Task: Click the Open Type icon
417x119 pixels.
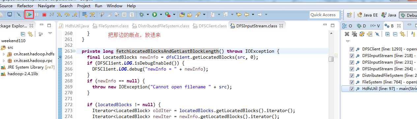Action: click(182, 15)
